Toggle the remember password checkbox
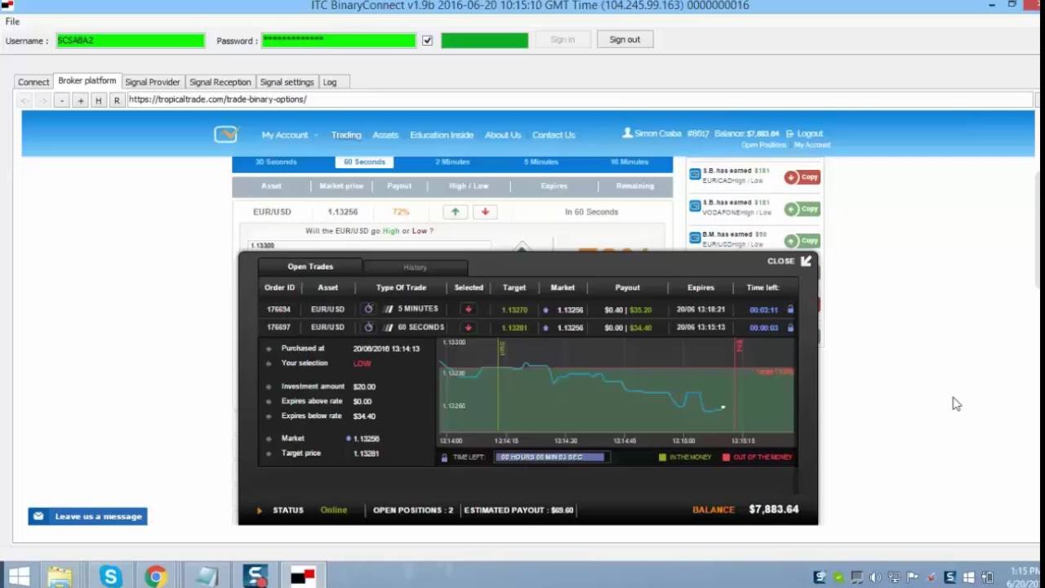 (427, 40)
